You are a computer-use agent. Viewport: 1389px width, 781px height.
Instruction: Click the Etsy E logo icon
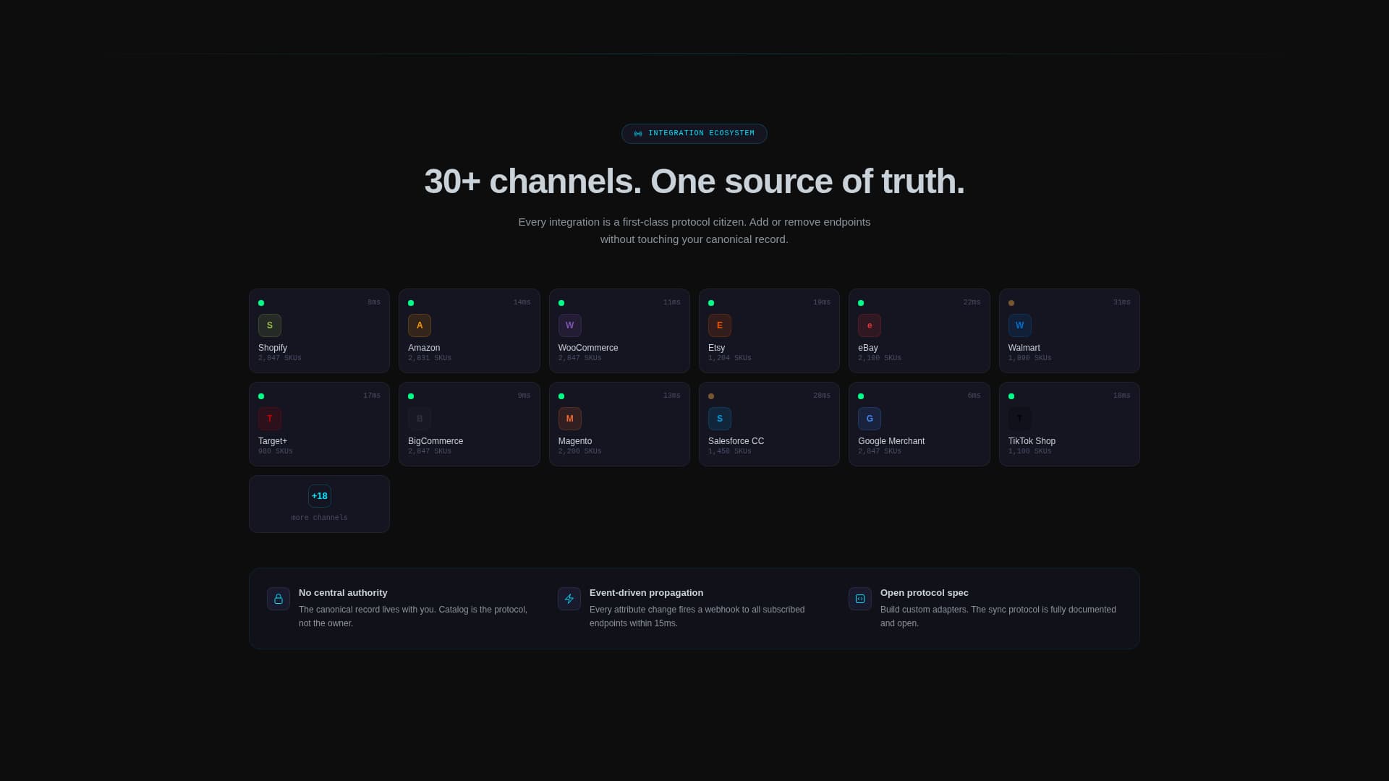(x=720, y=325)
